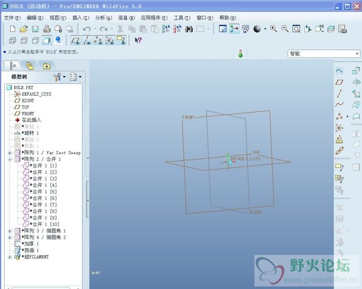Open a file using the folder icon
The width and height of the screenshot is (362, 289).
[23, 29]
